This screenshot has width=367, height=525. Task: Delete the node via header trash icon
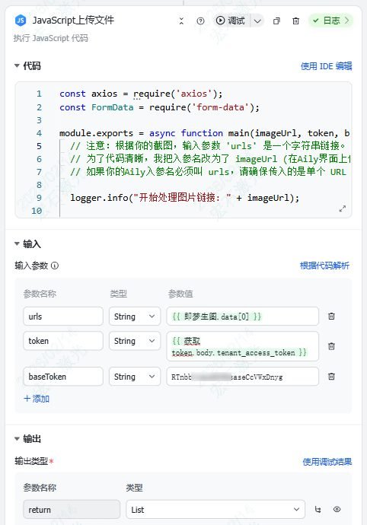tap(295, 21)
